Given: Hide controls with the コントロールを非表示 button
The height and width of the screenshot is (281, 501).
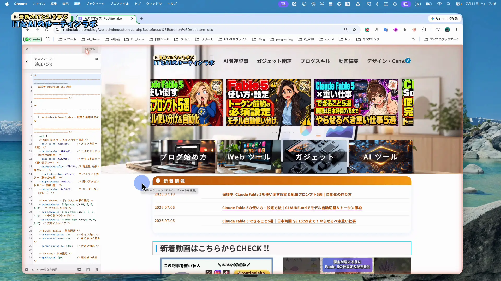Looking at the screenshot, I should click(x=41, y=270).
